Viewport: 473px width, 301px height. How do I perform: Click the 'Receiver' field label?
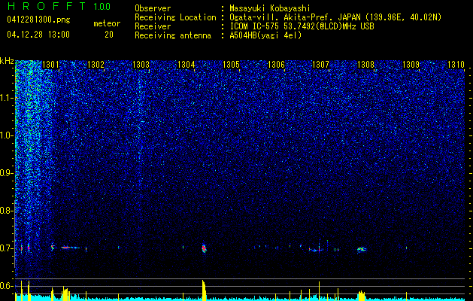click(x=153, y=26)
